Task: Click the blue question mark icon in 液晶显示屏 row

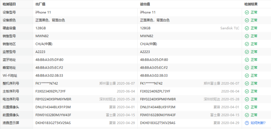Action: (x=247, y=123)
